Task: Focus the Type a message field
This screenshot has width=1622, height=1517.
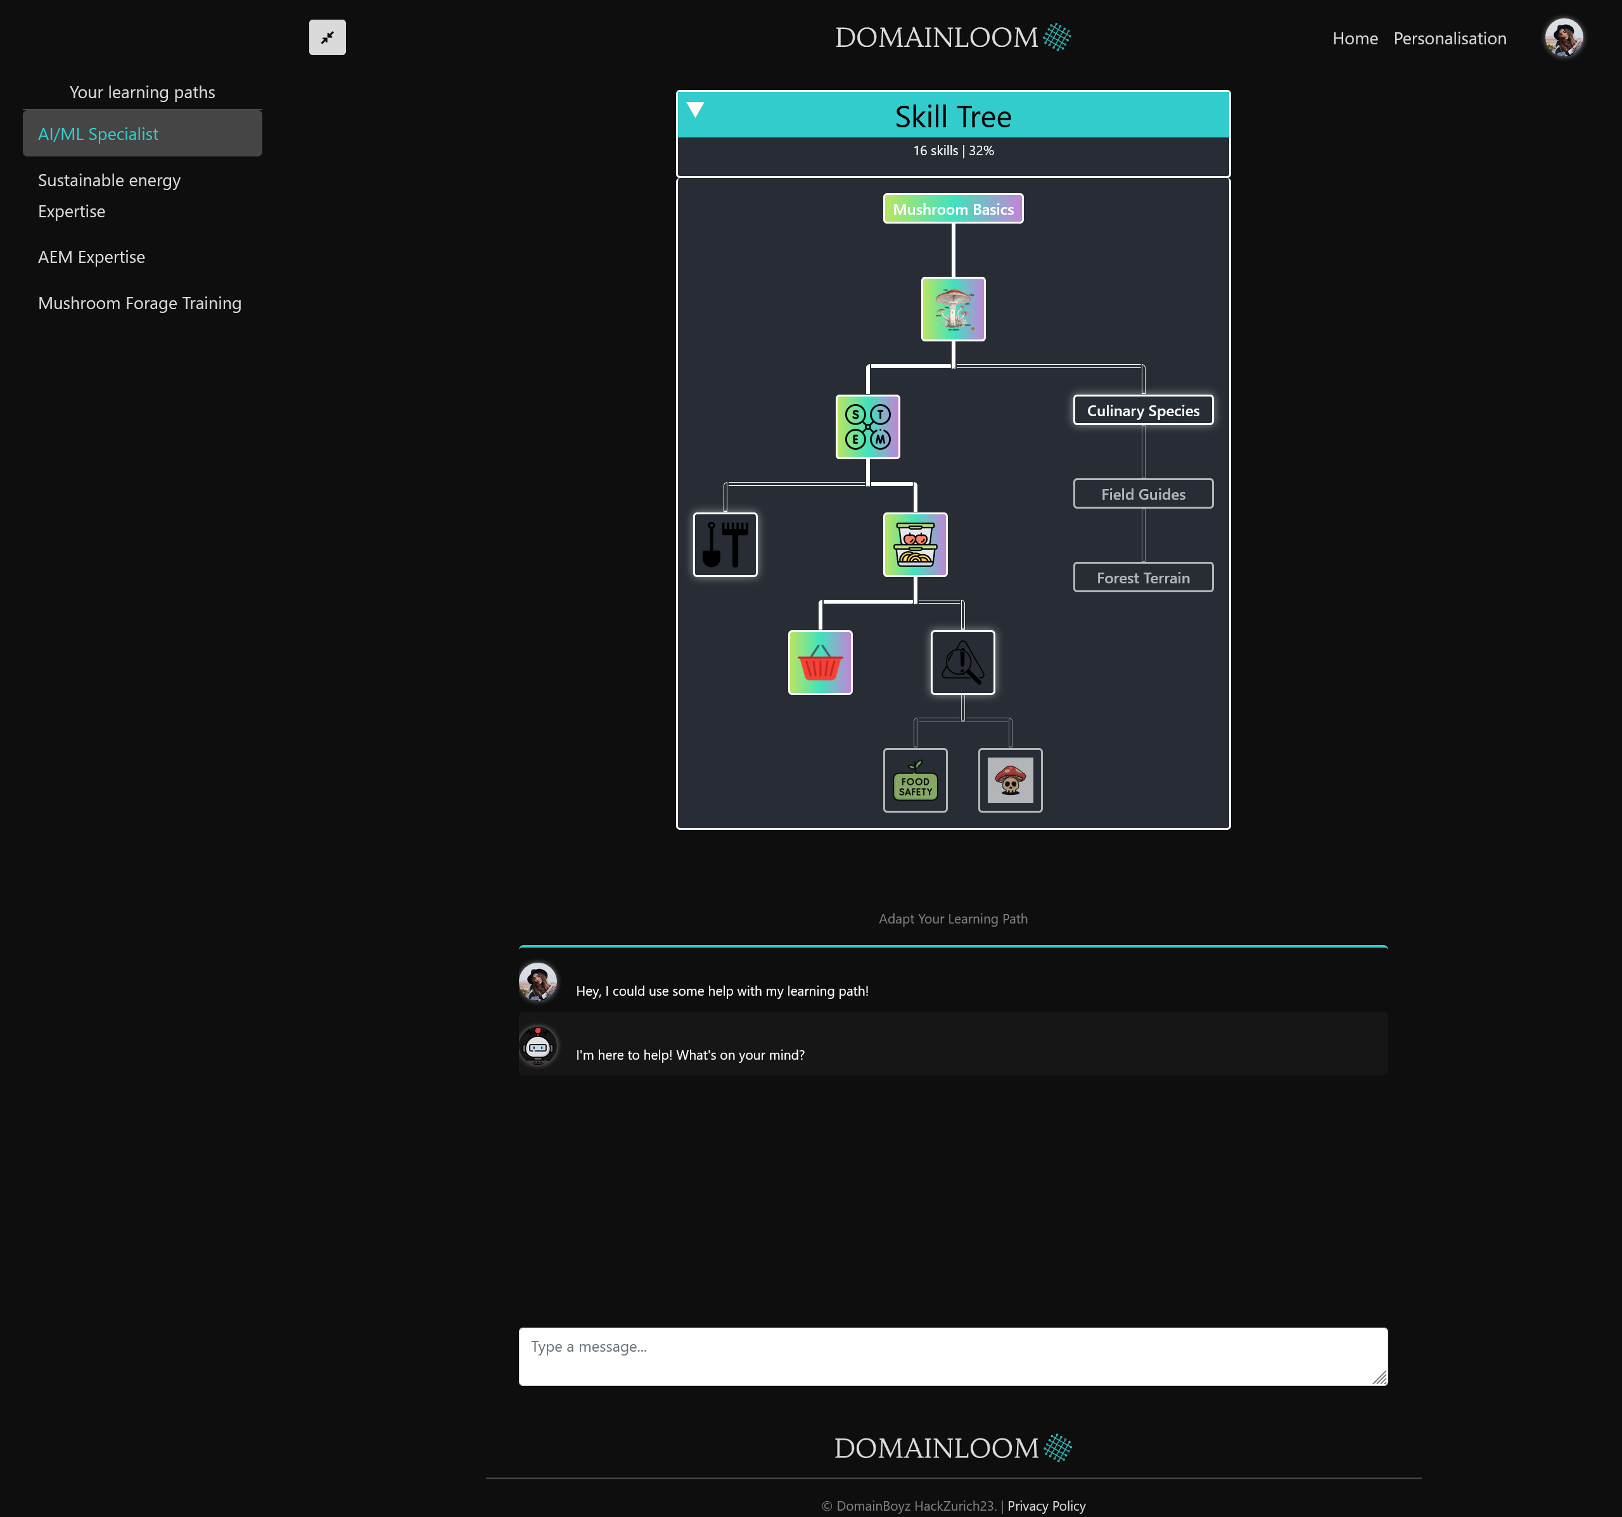Action: (x=952, y=1356)
